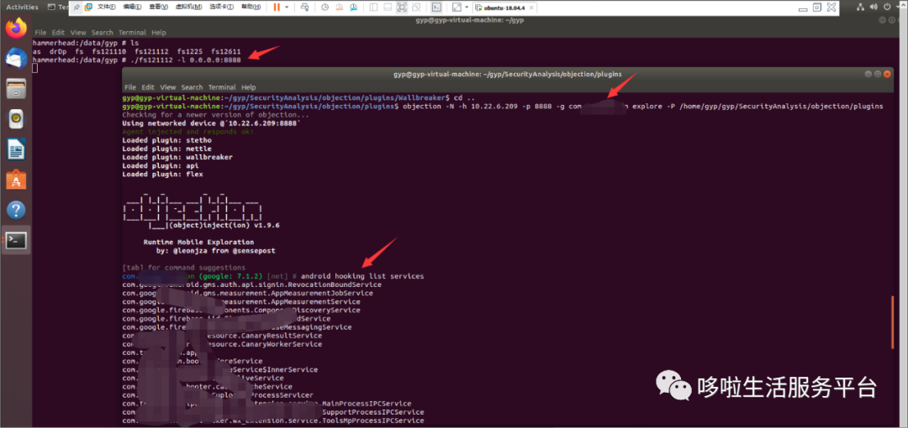Open Search menu in front plugins terminal

pyautogui.click(x=192, y=87)
